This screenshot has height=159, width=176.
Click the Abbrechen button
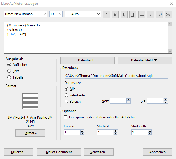(x=157, y=152)
